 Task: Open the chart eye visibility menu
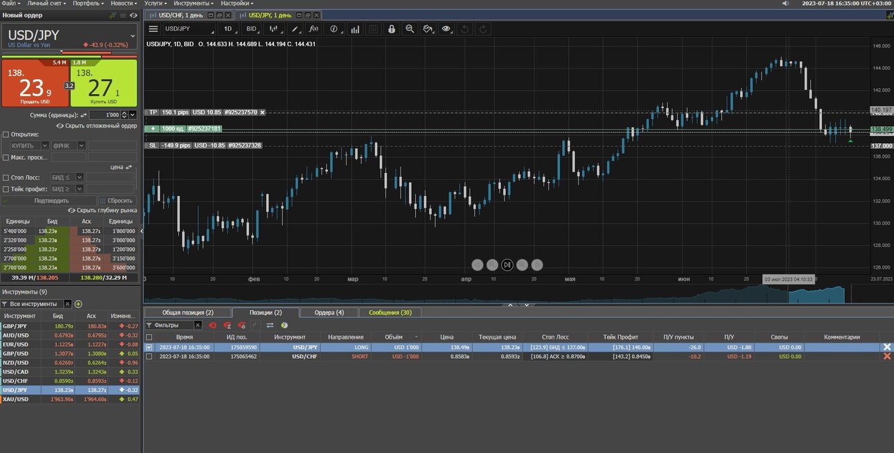tap(447, 29)
